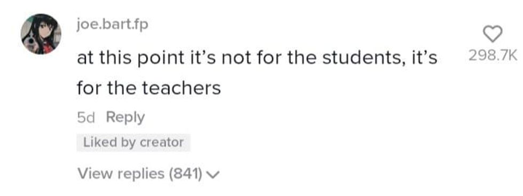Click the text "for the teachers"
Screen dimensions: 523x196
149,88
